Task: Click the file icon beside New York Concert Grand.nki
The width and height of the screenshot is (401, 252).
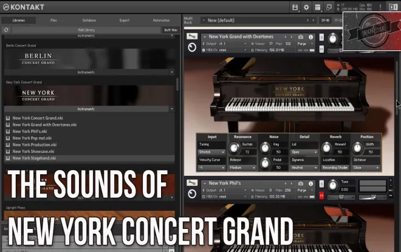Action: 8,118
